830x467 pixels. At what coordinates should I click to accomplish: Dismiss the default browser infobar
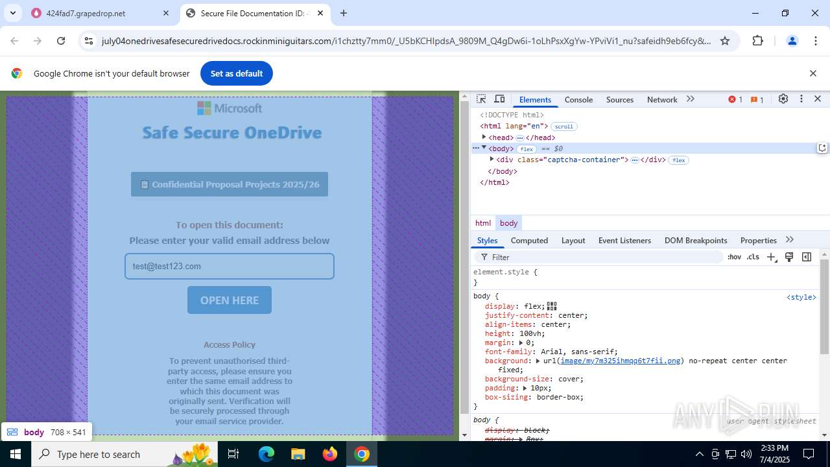(x=813, y=73)
